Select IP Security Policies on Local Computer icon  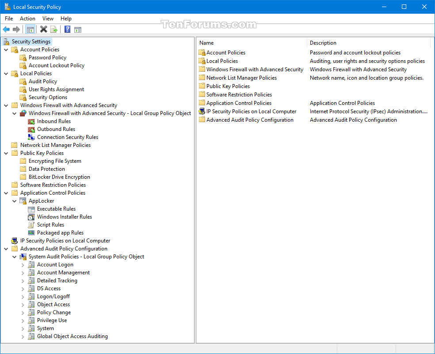pyautogui.click(x=14, y=240)
